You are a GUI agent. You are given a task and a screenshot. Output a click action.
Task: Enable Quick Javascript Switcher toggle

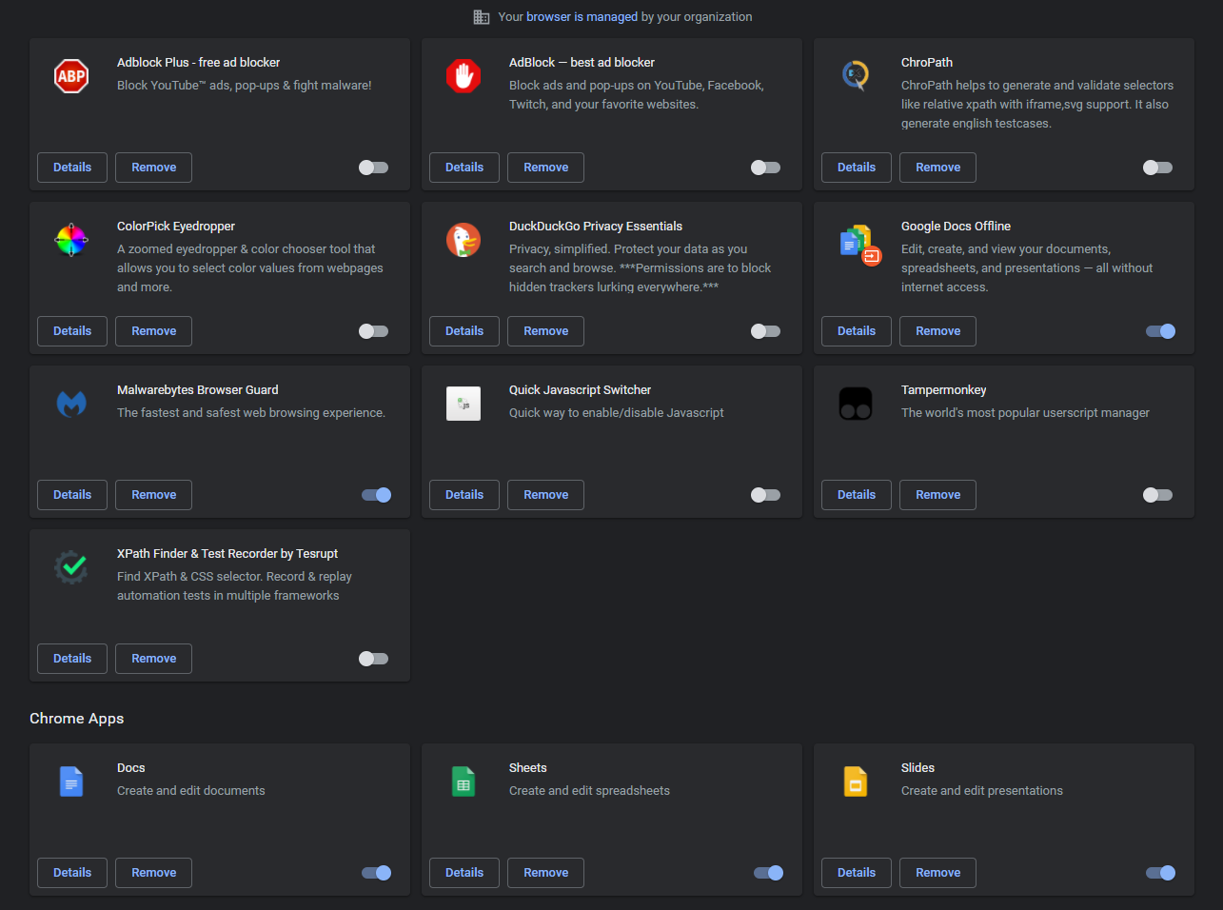click(765, 495)
